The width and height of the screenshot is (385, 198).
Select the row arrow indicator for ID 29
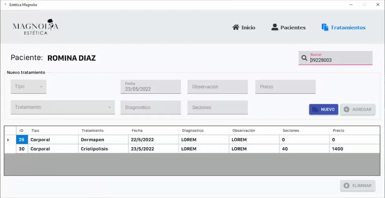point(8,140)
